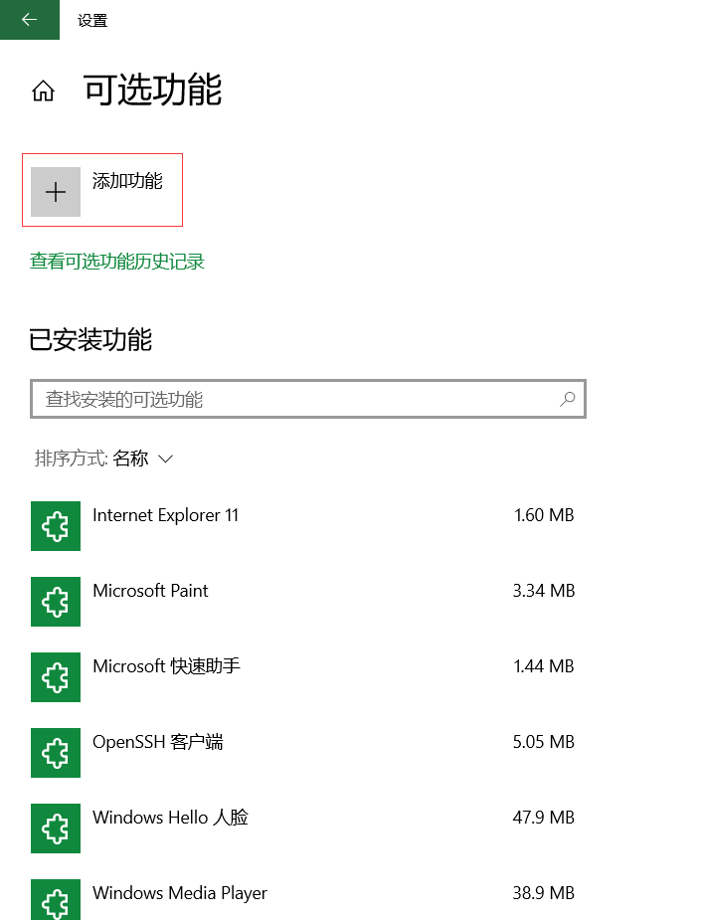
Task: Select OpenSSH 客户端 entry
Action: (x=302, y=753)
